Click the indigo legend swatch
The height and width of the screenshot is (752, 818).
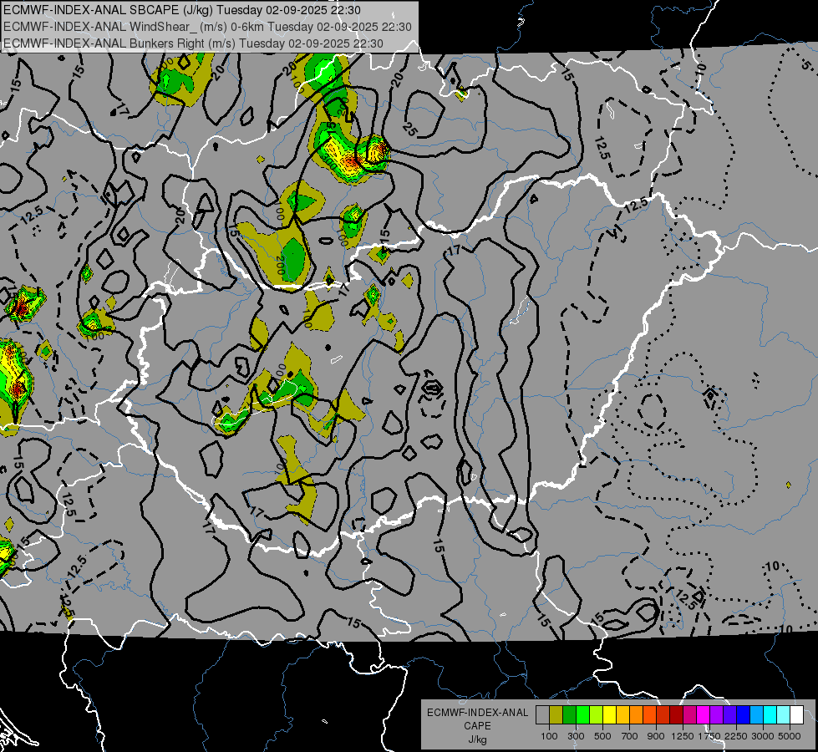click(729, 715)
